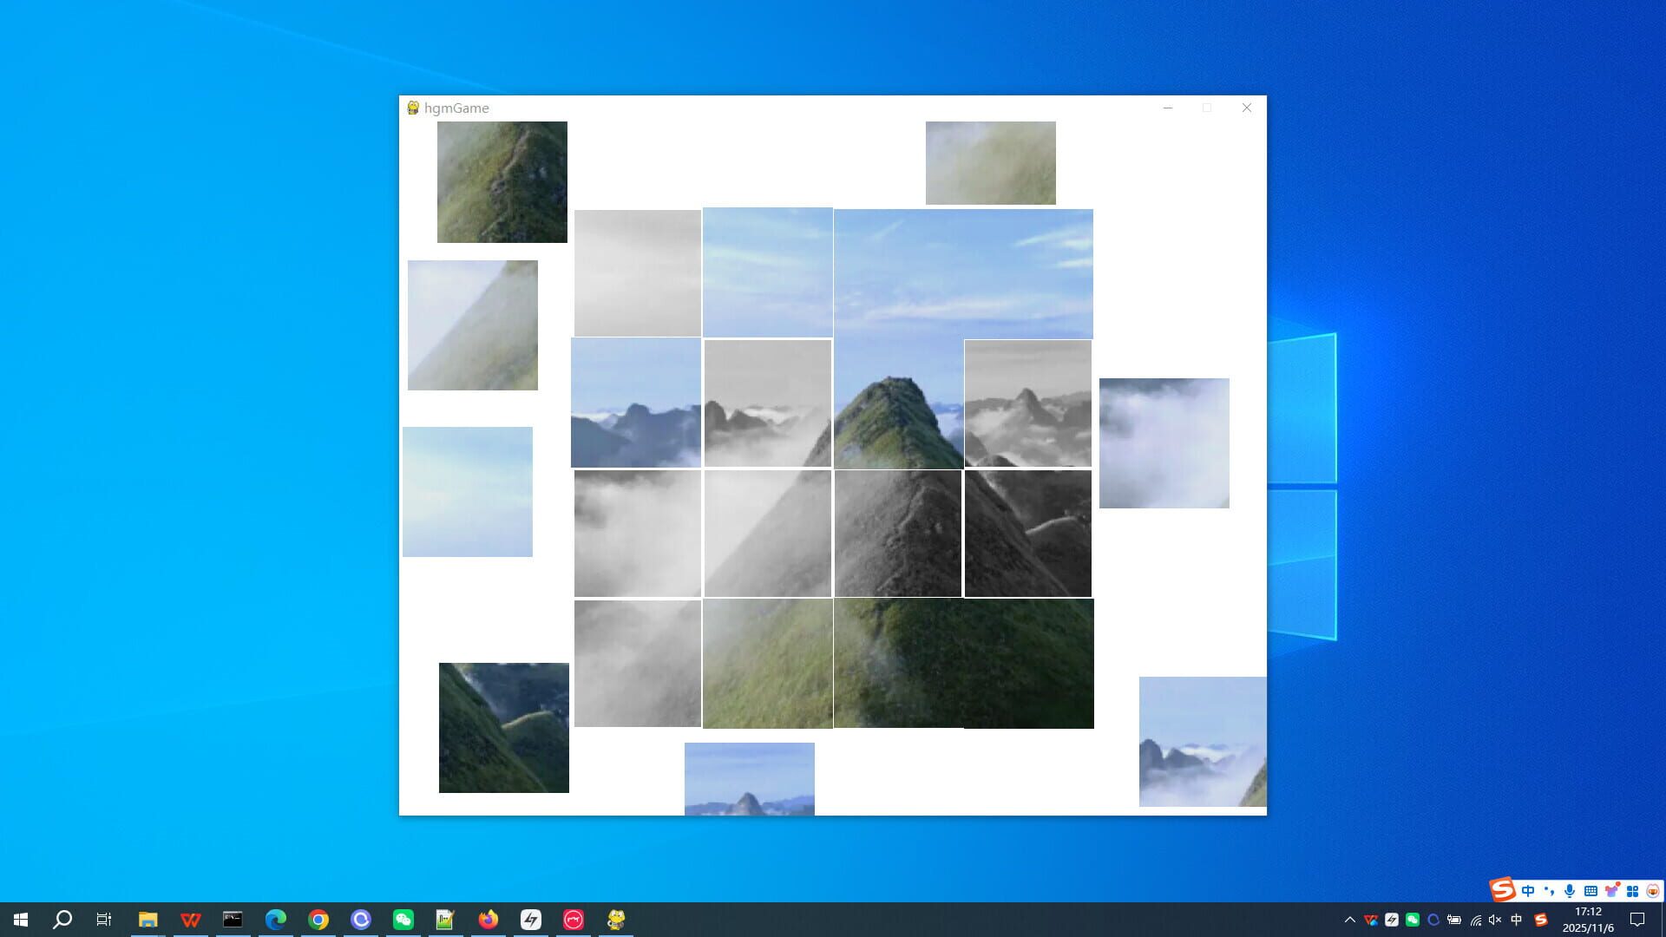This screenshot has width=1666, height=937.
Task: Open the command prompt taskbar icon
Action: click(232, 920)
